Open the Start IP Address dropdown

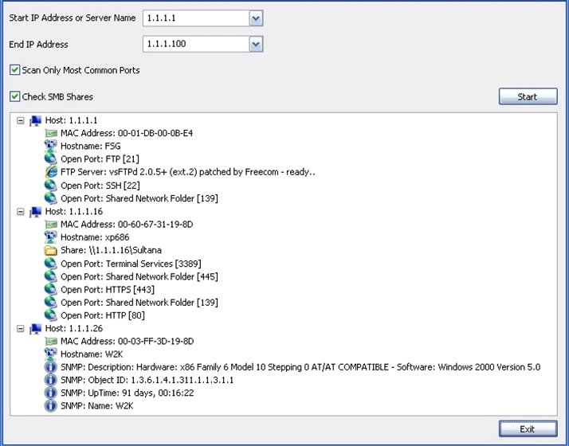click(255, 18)
